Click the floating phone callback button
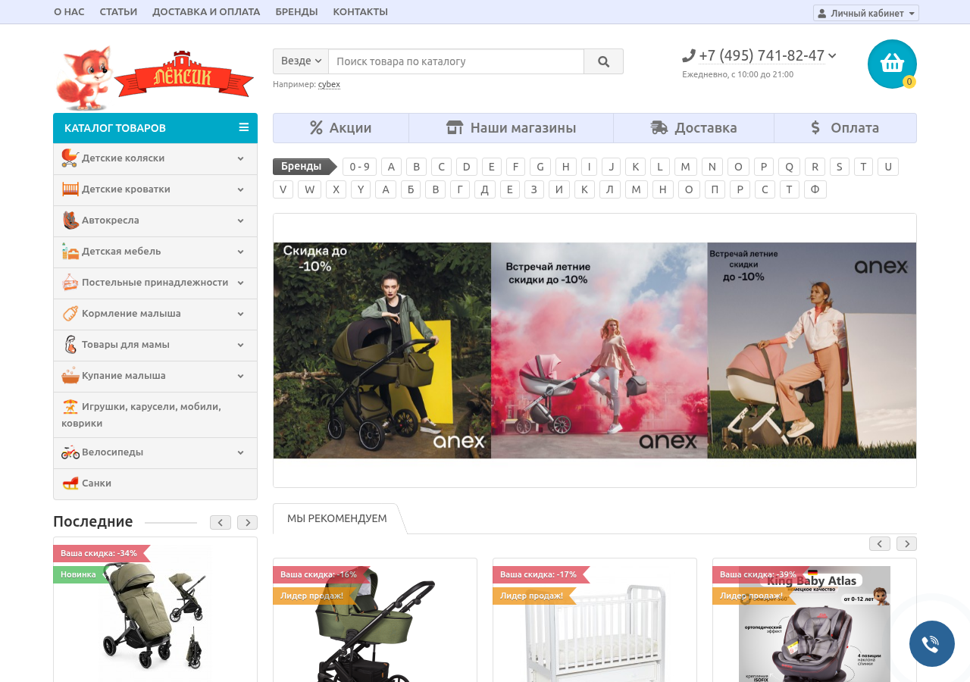This screenshot has width=970, height=682. [x=931, y=643]
